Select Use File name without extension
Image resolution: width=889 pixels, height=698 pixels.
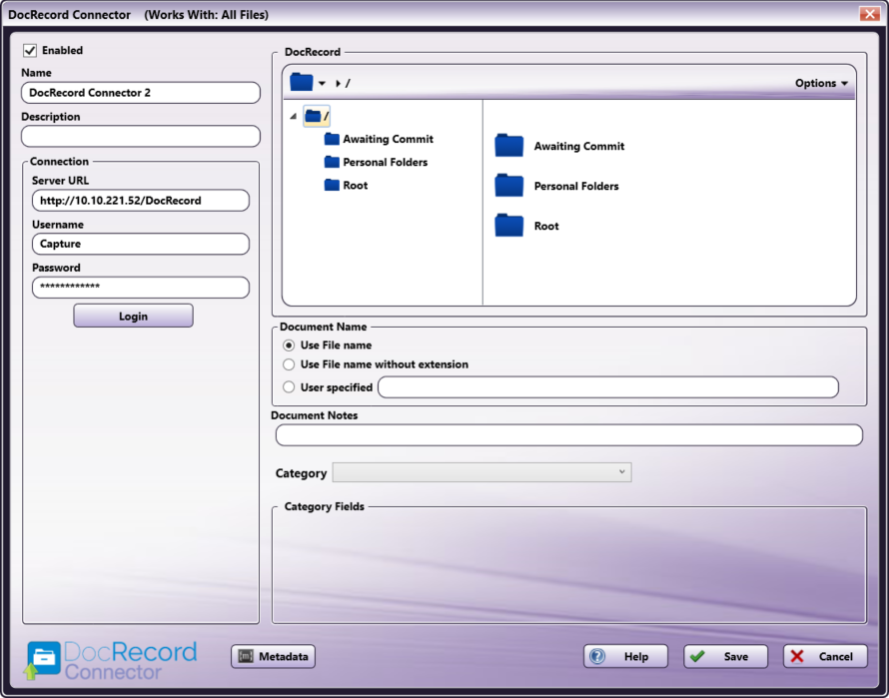tap(289, 364)
